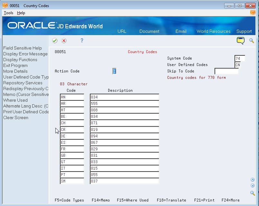This screenshot has height=206, width=259.
Task: Open help with the blue question mark
Action: point(82,41)
